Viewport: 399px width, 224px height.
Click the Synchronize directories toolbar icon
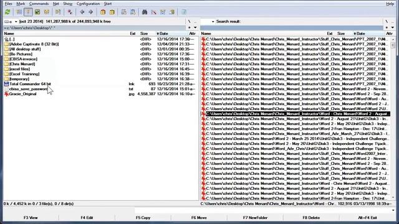[x=163, y=12]
